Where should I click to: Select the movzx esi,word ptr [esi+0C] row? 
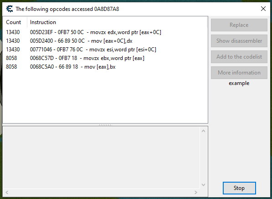click(105, 50)
